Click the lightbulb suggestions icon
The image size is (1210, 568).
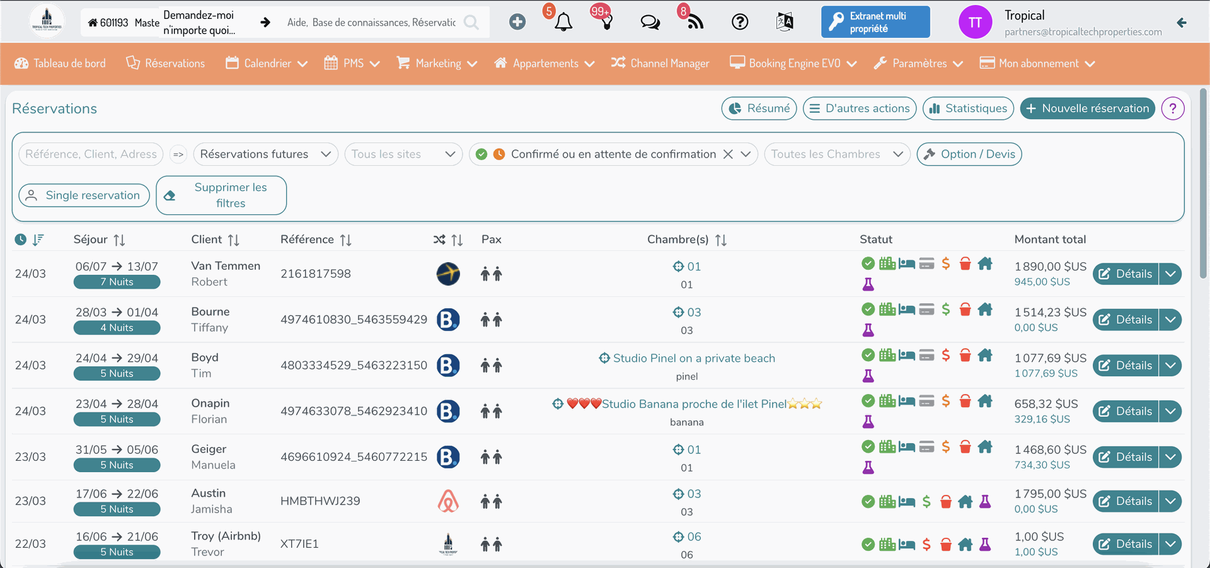click(x=606, y=23)
